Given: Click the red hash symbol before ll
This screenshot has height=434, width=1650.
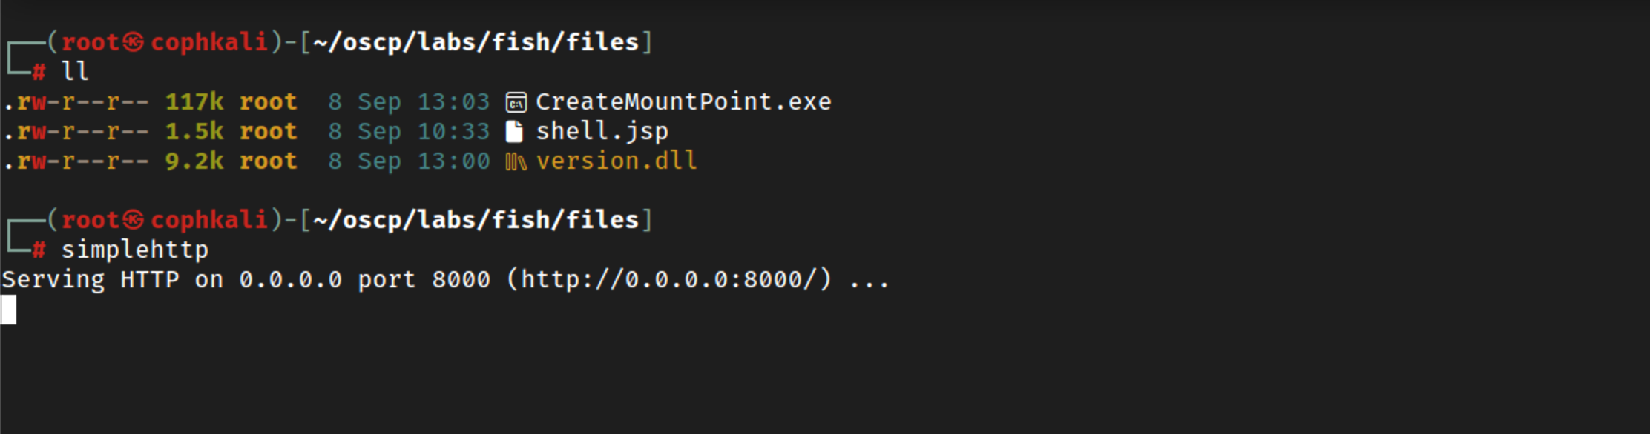Looking at the screenshot, I should [39, 72].
